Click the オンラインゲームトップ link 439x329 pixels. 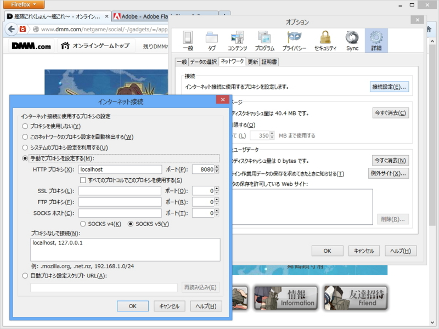(x=101, y=46)
